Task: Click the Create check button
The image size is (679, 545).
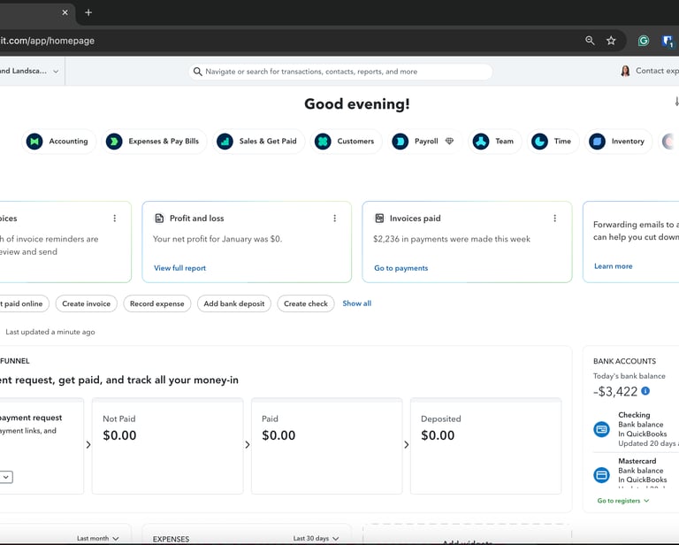Action: pyautogui.click(x=306, y=303)
